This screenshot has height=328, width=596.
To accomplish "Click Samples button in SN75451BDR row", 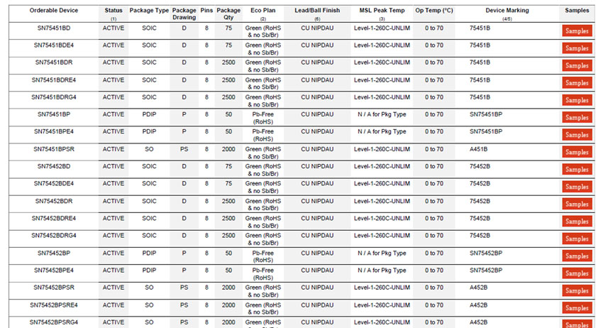I will 577,65.
